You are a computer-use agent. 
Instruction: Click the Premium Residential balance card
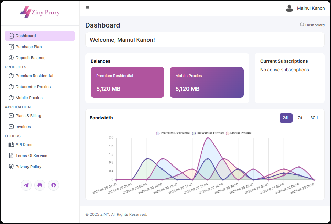pyautogui.click(x=128, y=82)
